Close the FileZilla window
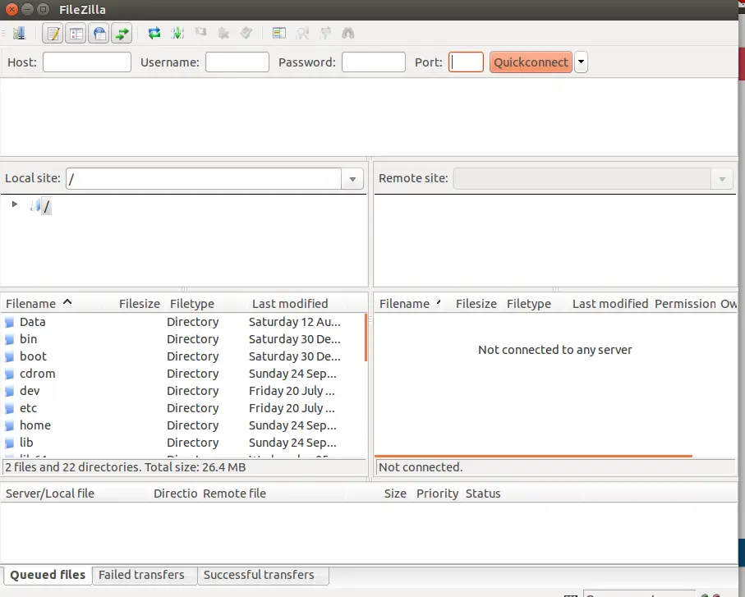 [11, 10]
